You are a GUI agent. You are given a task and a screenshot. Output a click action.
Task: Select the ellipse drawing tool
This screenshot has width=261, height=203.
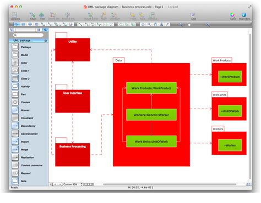30,24
